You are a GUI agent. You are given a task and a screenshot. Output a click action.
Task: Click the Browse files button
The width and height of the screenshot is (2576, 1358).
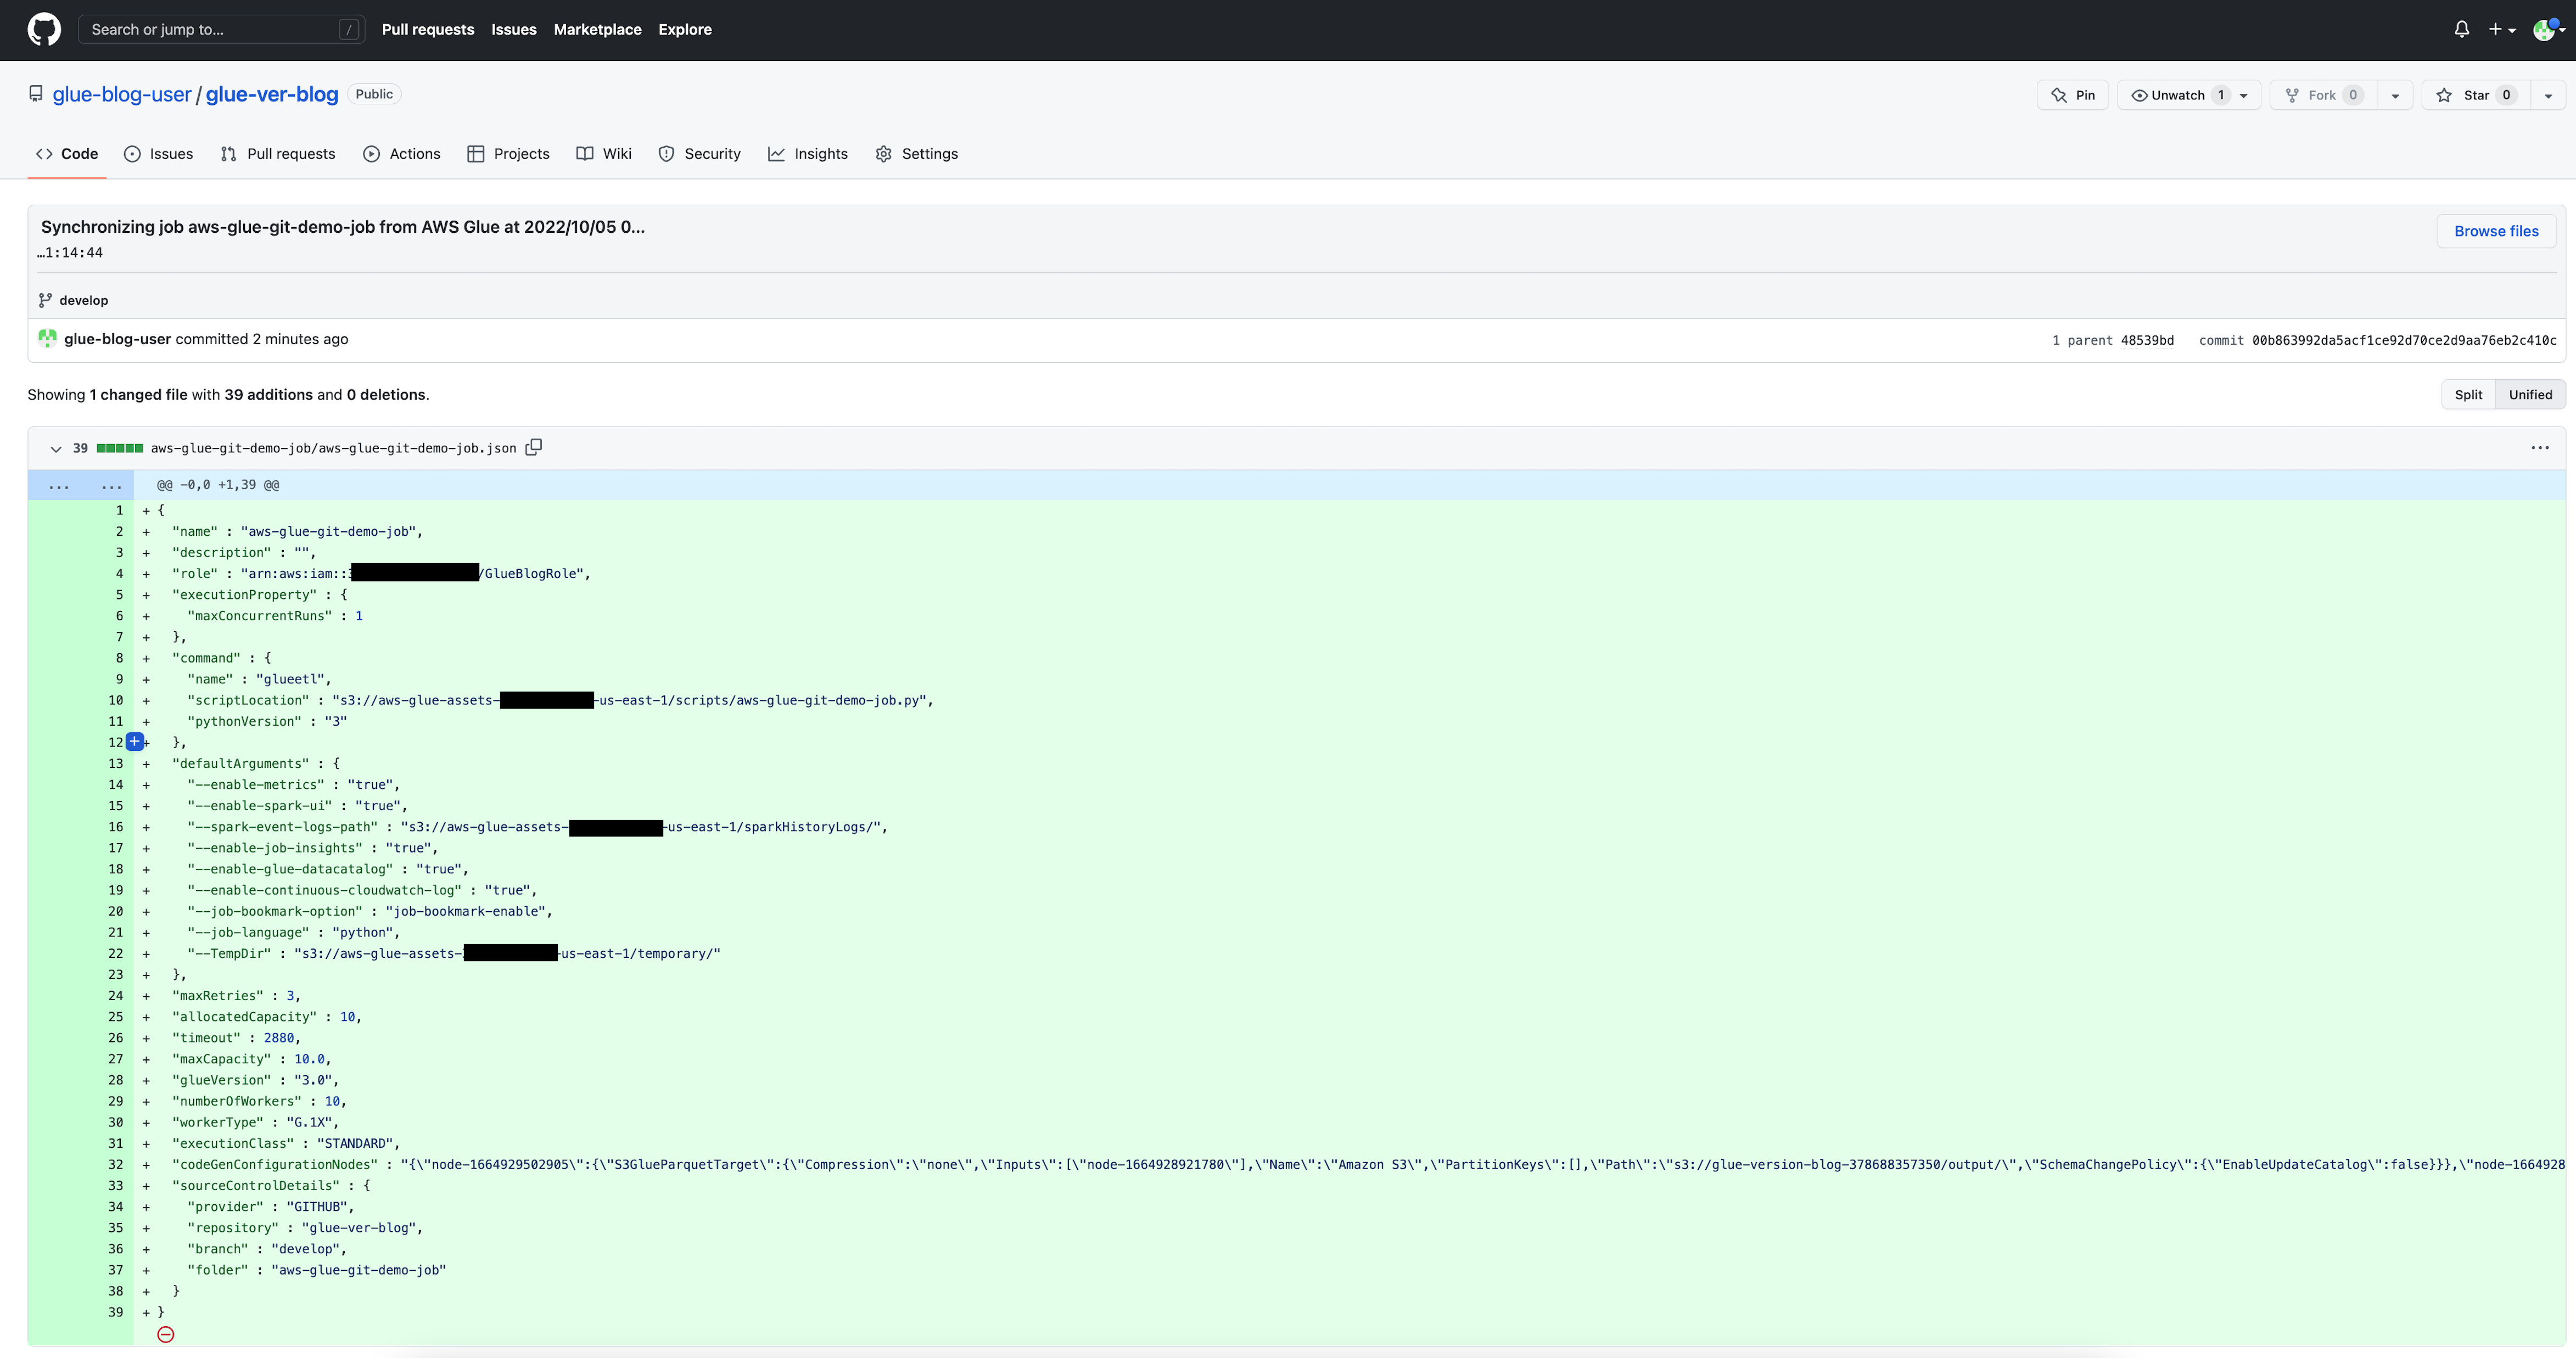(2496, 231)
